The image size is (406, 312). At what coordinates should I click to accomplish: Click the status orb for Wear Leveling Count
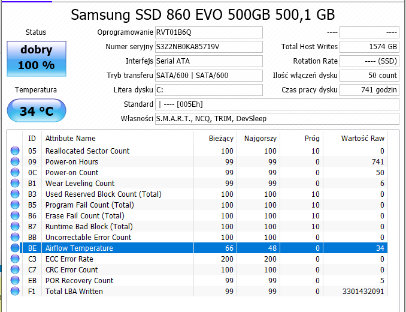[15, 184]
